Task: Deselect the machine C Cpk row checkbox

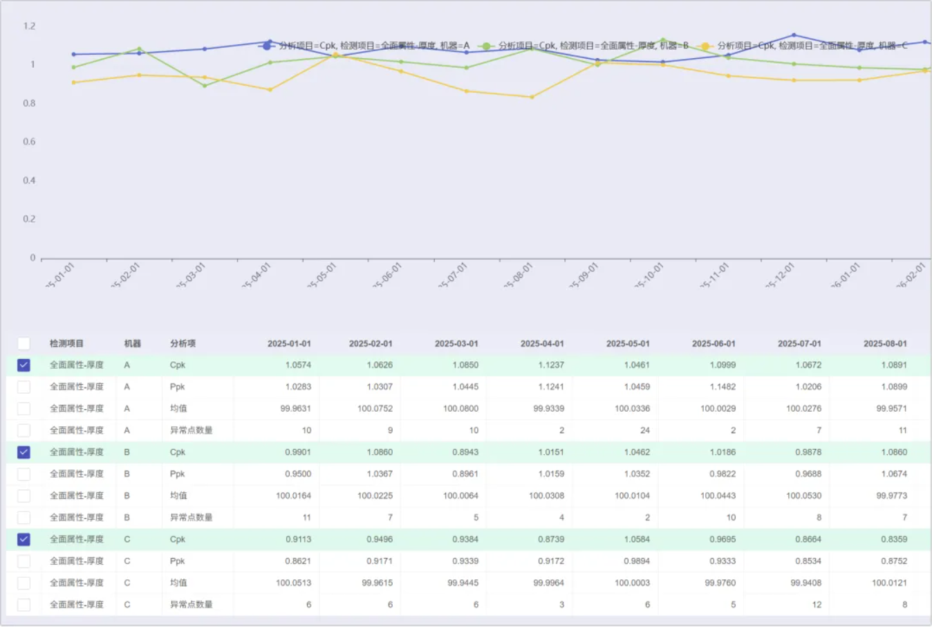Action: [24, 539]
